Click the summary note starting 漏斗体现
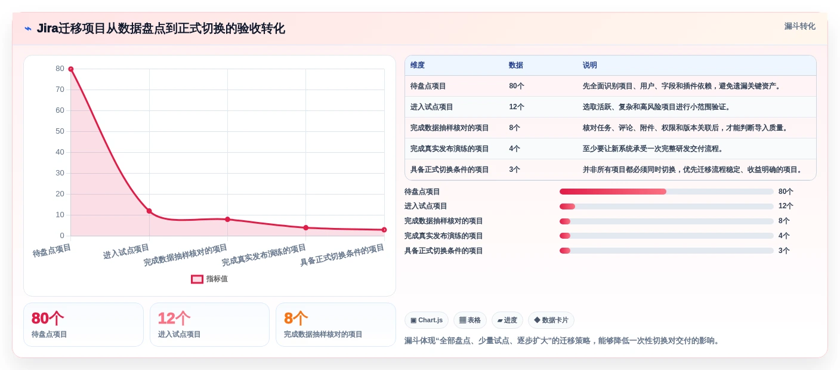 pyautogui.click(x=563, y=341)
